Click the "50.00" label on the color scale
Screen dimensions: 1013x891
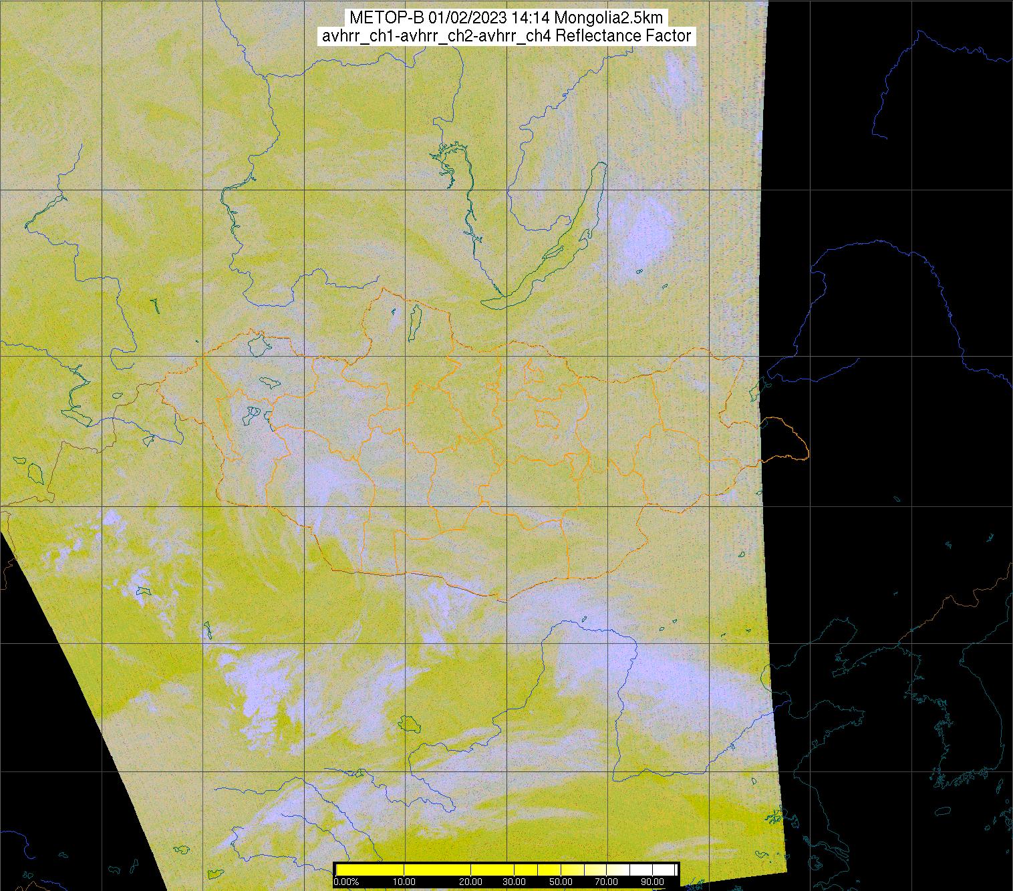[561, 882]
